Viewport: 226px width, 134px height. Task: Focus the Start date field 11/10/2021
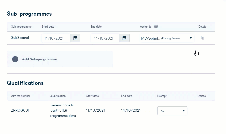56,38
